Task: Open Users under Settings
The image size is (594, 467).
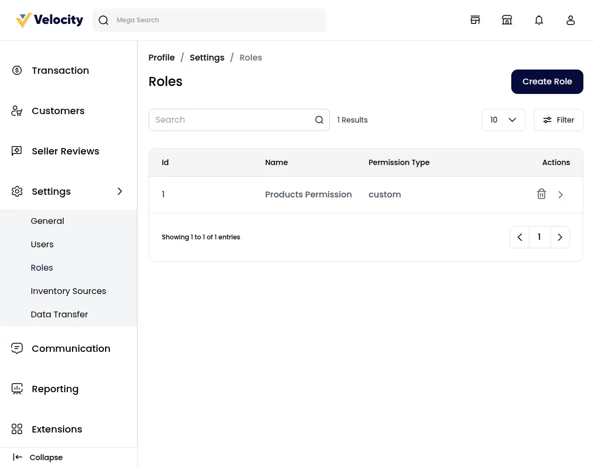Action: [42, 245]
